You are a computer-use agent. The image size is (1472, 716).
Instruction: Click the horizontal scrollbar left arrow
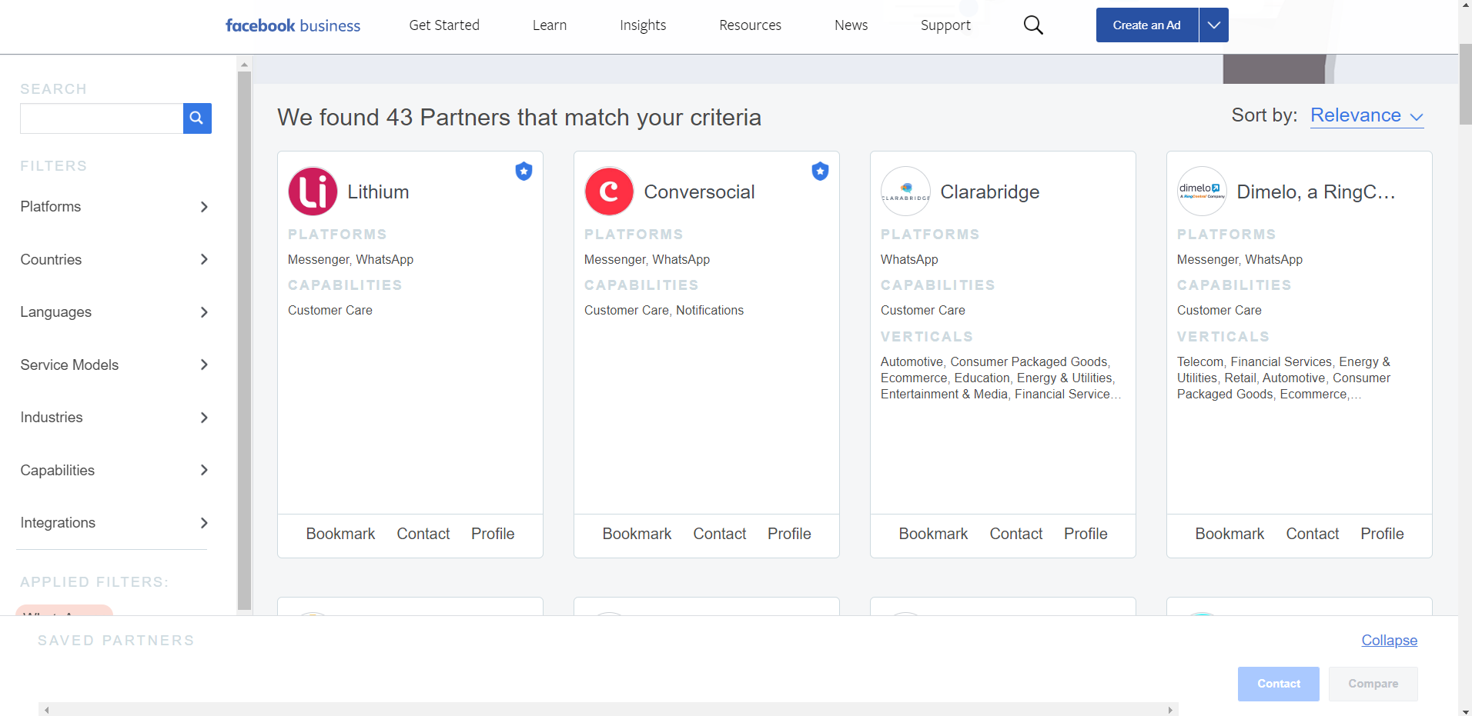pyautogui.click(x=47, y=710)
